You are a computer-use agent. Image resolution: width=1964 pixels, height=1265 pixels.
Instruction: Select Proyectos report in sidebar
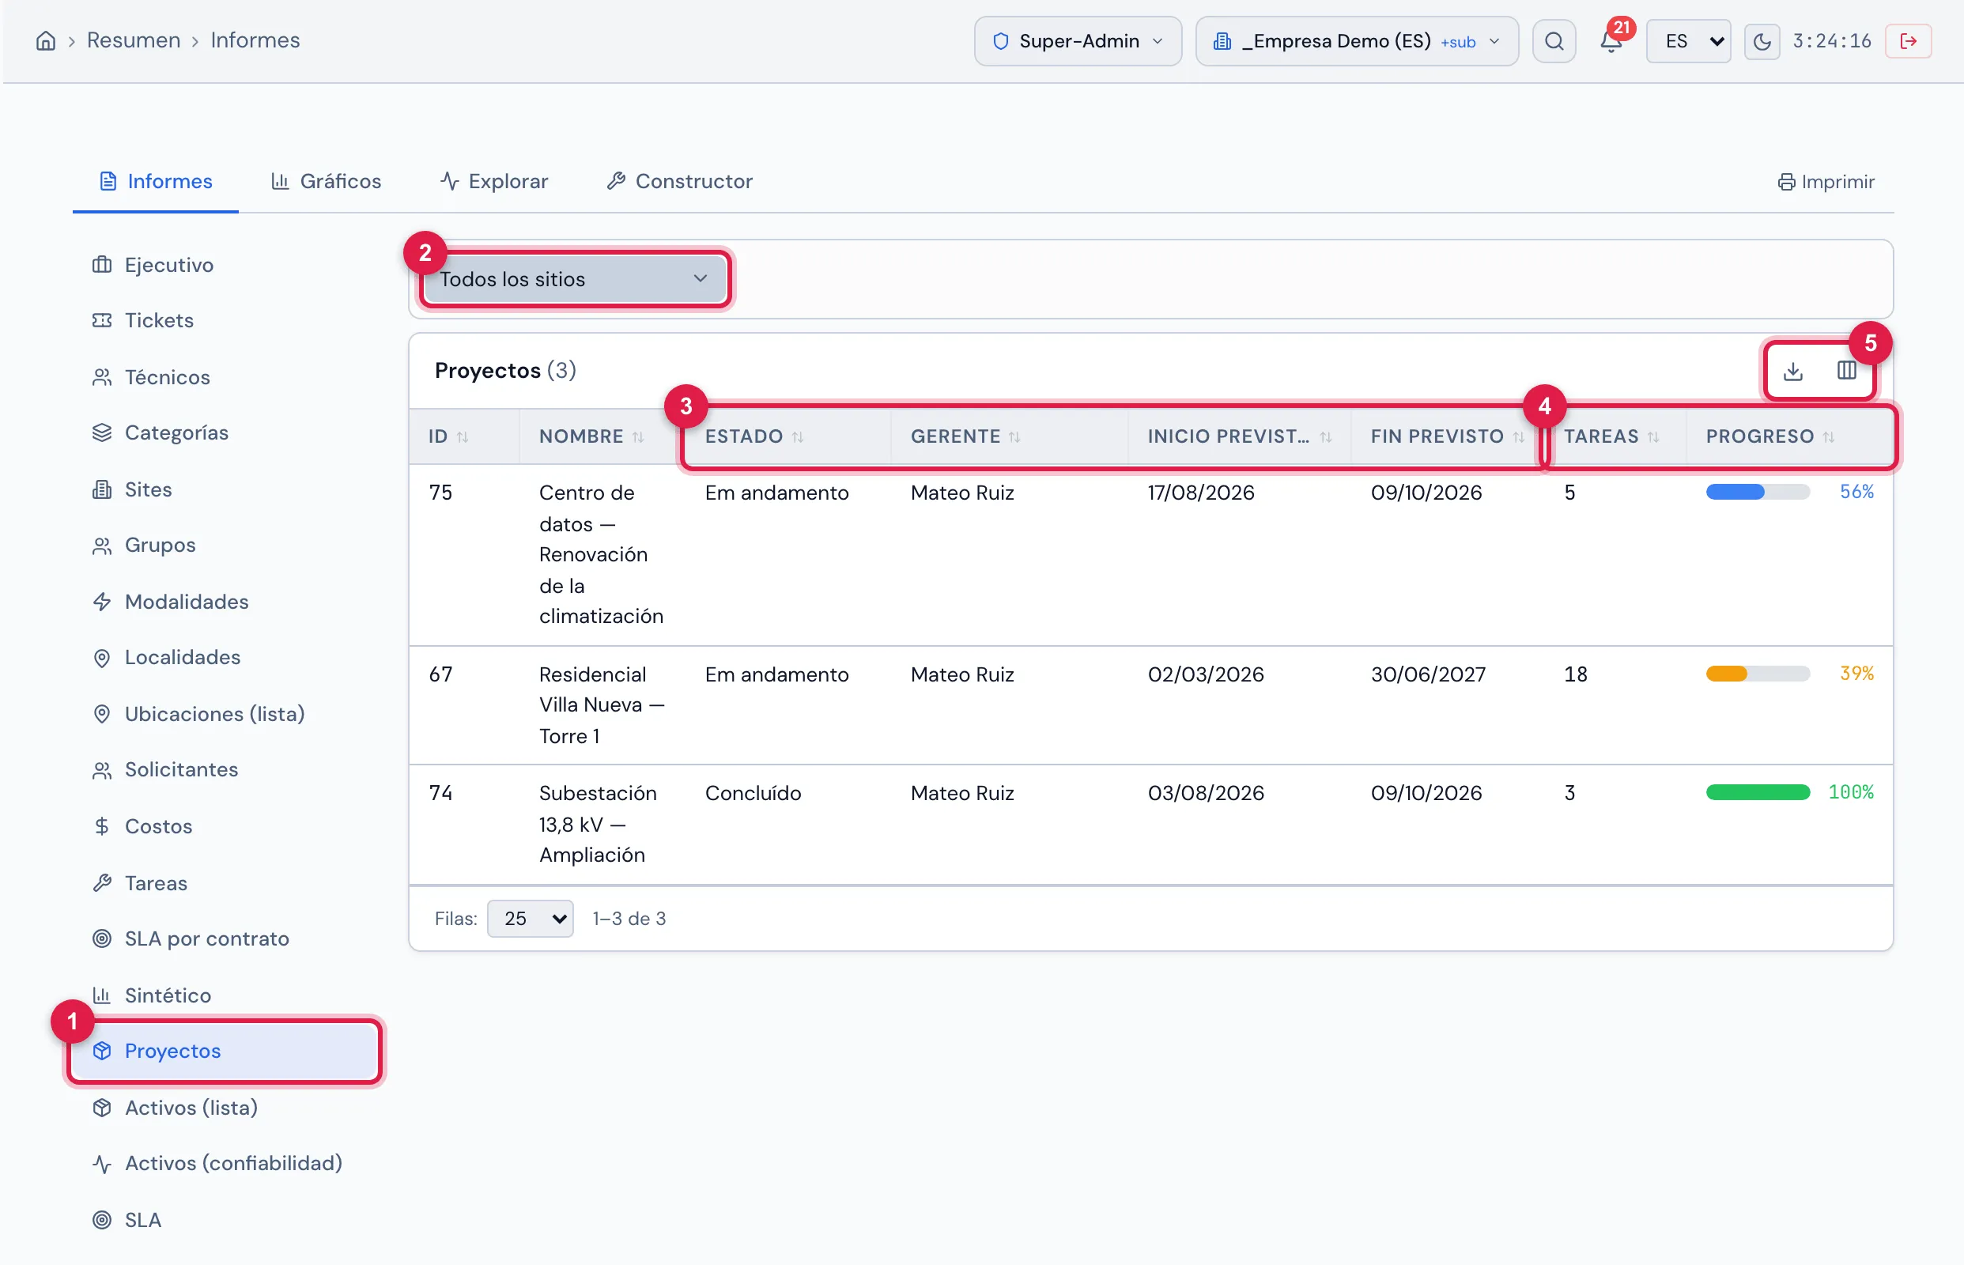pyautogui.click(x=224, y=1052)
